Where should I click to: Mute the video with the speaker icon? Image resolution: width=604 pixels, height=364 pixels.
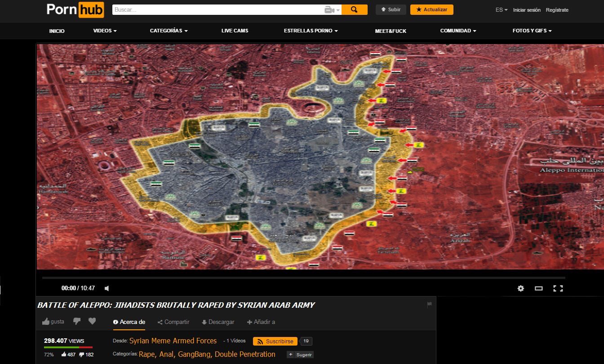[x=107, y=288]
